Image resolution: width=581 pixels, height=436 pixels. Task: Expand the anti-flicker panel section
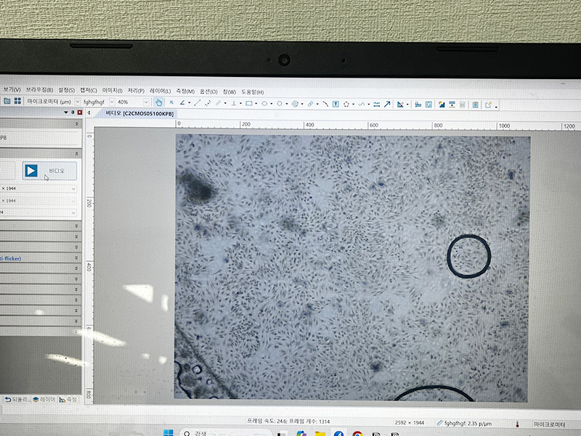(76, 258)
